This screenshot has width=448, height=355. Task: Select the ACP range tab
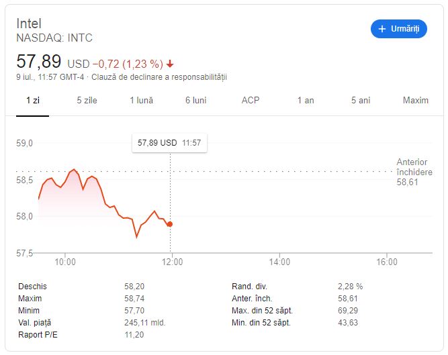(251, 101)
